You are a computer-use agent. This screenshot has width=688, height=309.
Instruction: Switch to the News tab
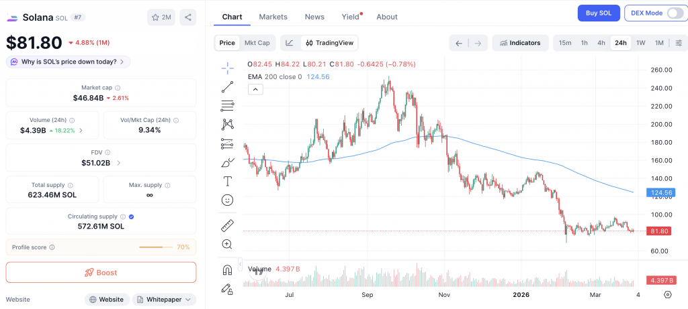pos(314,17)
